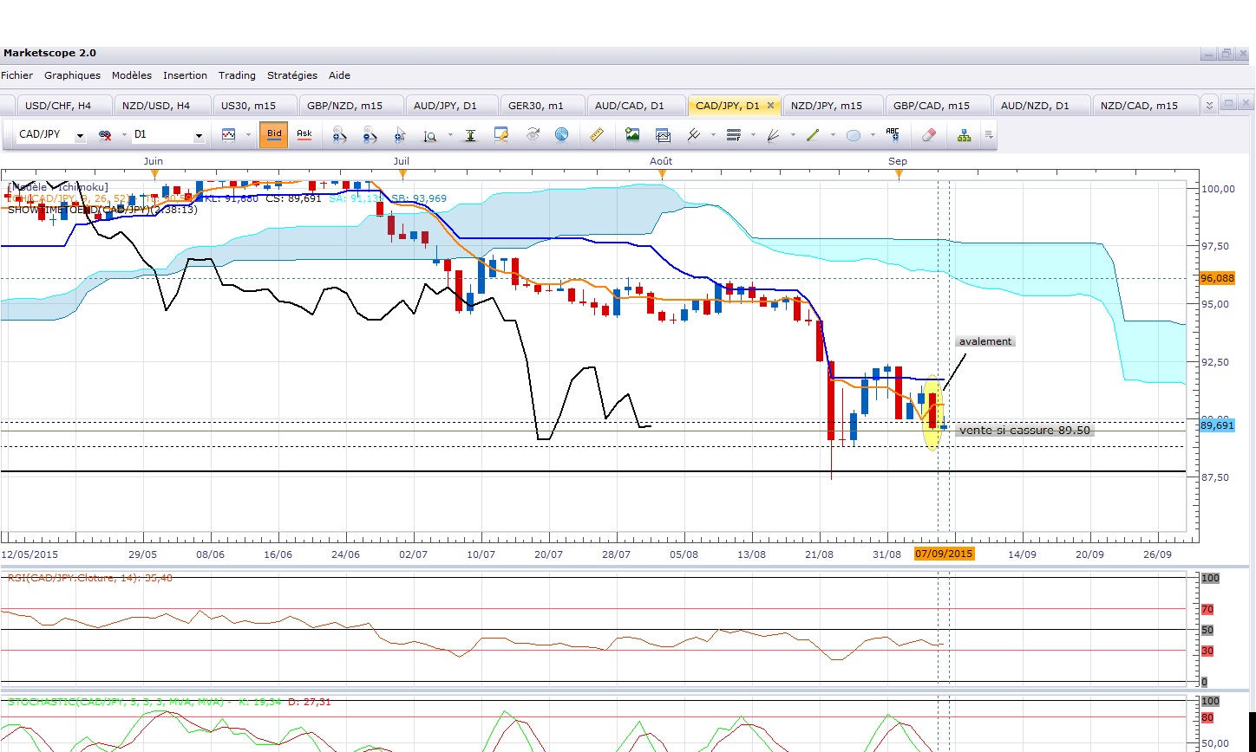Image resolution: width=1256 pixels, height=752 pixels.
Task: Click the toolbar overflow options icon
Action: point(988,135)
